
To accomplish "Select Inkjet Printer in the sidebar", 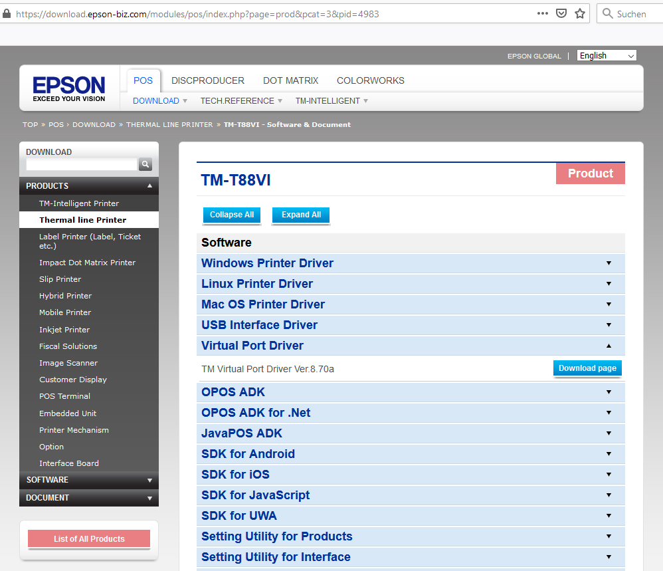I will (89, 330).
